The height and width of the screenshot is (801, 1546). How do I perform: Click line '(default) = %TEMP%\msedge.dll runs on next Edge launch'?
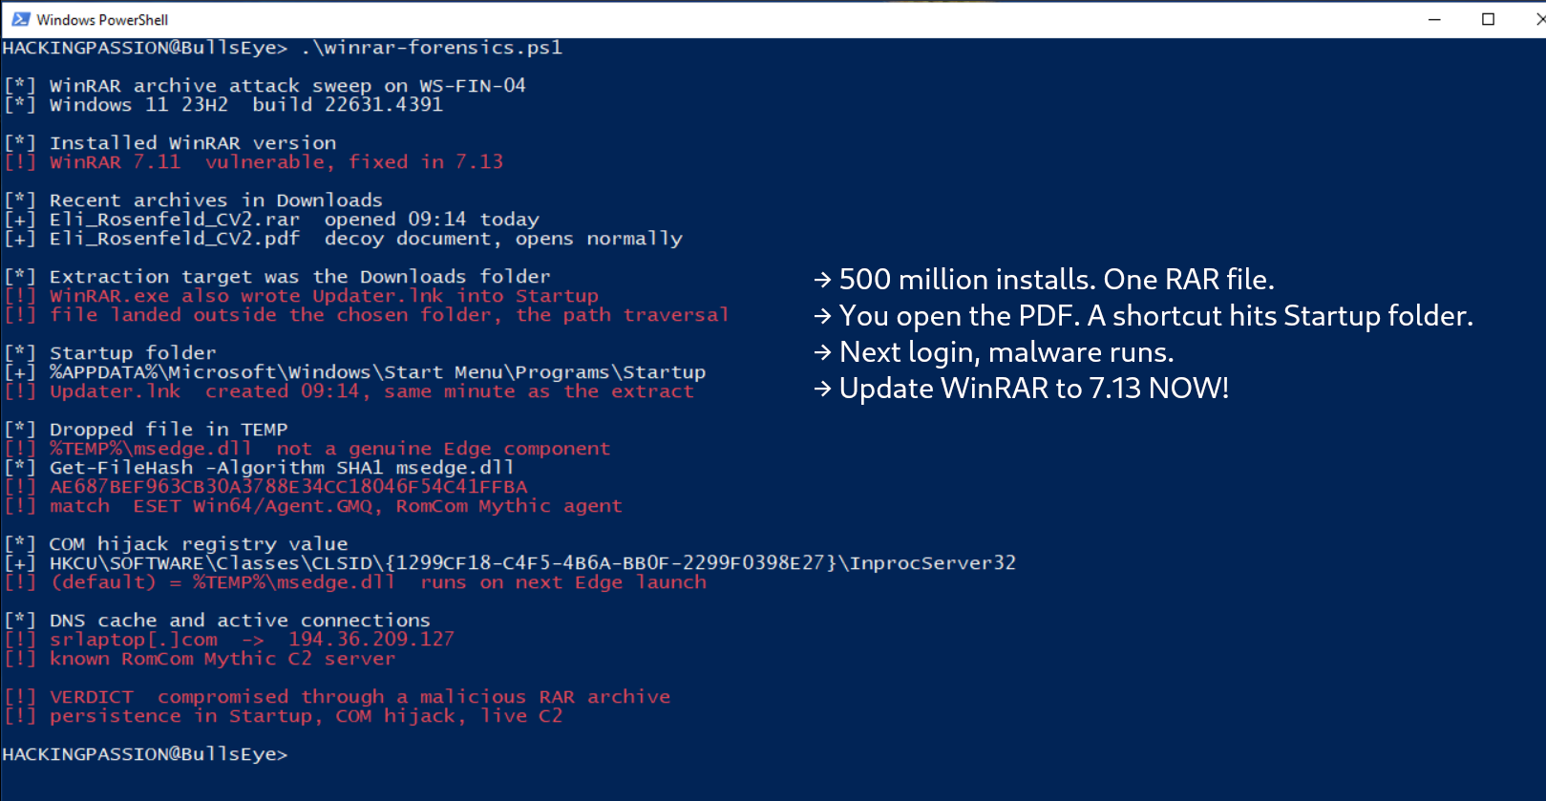point(378,582)
